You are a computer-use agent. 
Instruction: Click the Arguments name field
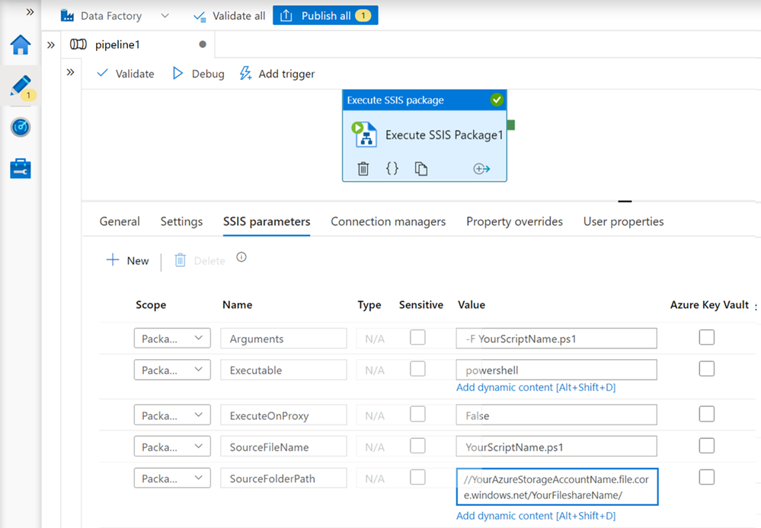283,339
